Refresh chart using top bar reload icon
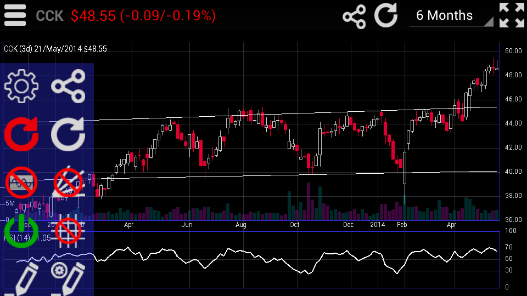This screenshot has height=296, width=527. (x=386, y=15)
